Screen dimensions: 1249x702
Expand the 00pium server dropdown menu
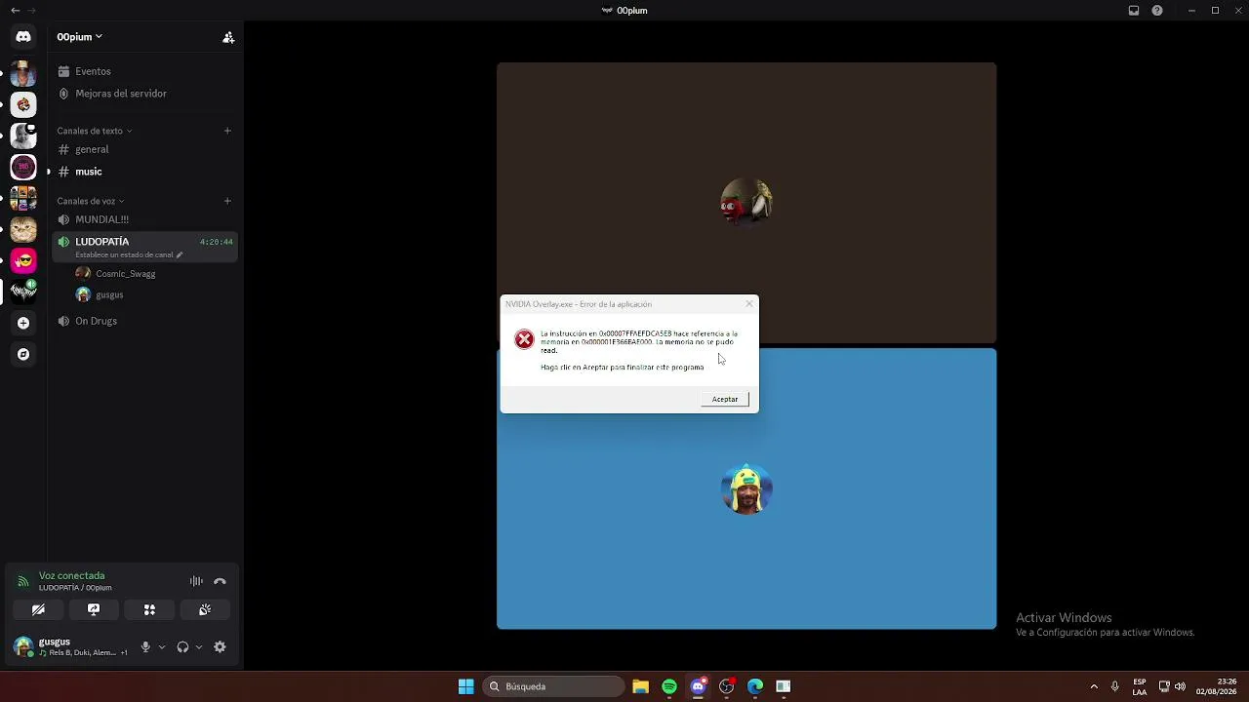(80, 37)
